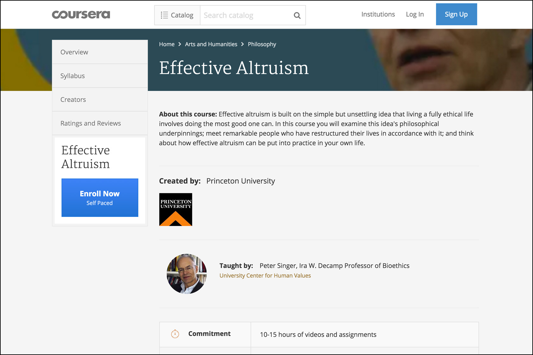Open the Arts and Humanities breadcrumb

[x=211, y=44]
